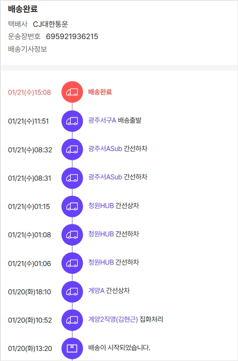Click truck icon at 01/21 01:06 entry
Screen dimensions: 238x361
tap(72, 263)
